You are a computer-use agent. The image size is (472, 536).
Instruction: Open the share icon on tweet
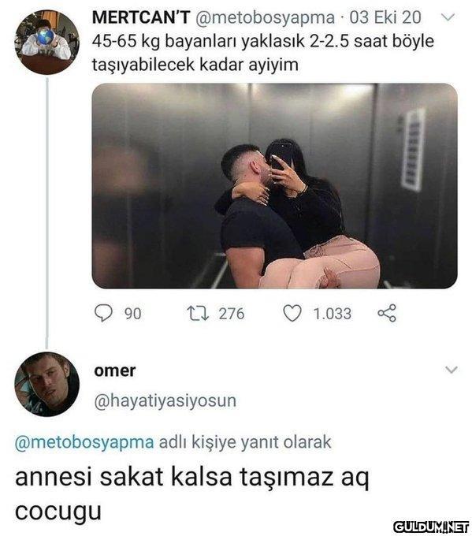click(387, 313)
